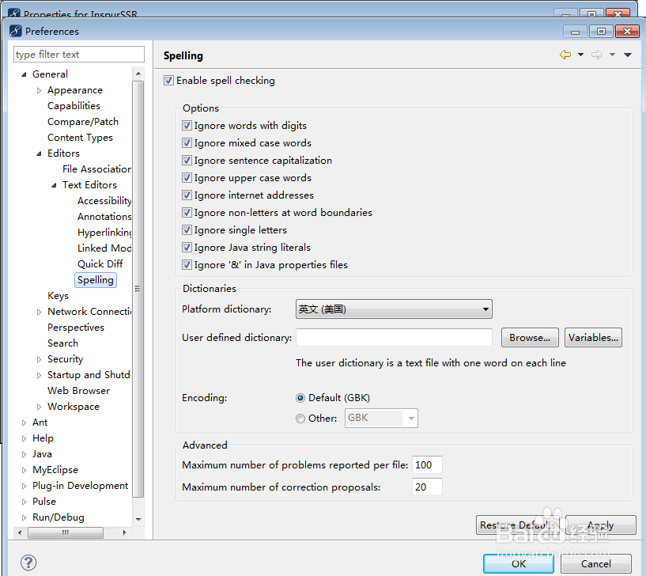Toggle Ignore internet addresses
Screen dimensions: 646x576
(187, 195)
